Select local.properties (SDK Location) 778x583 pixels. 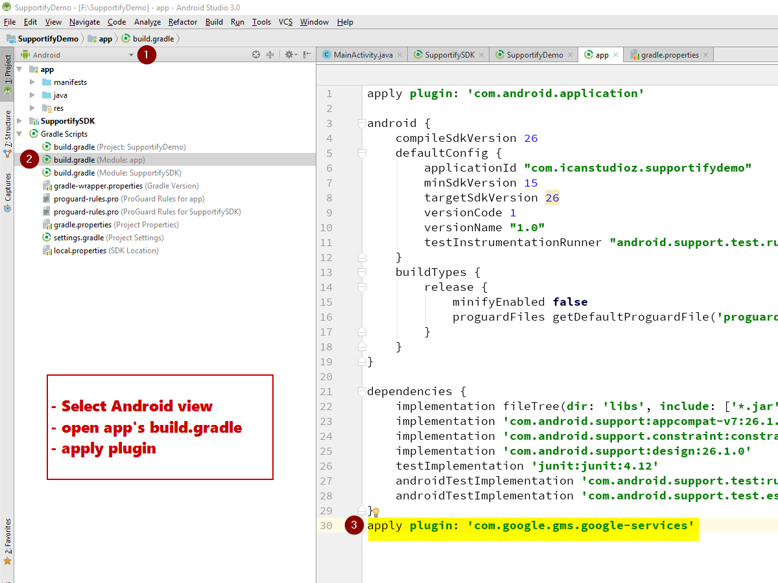pyautogui.click(x=100, y=251)
